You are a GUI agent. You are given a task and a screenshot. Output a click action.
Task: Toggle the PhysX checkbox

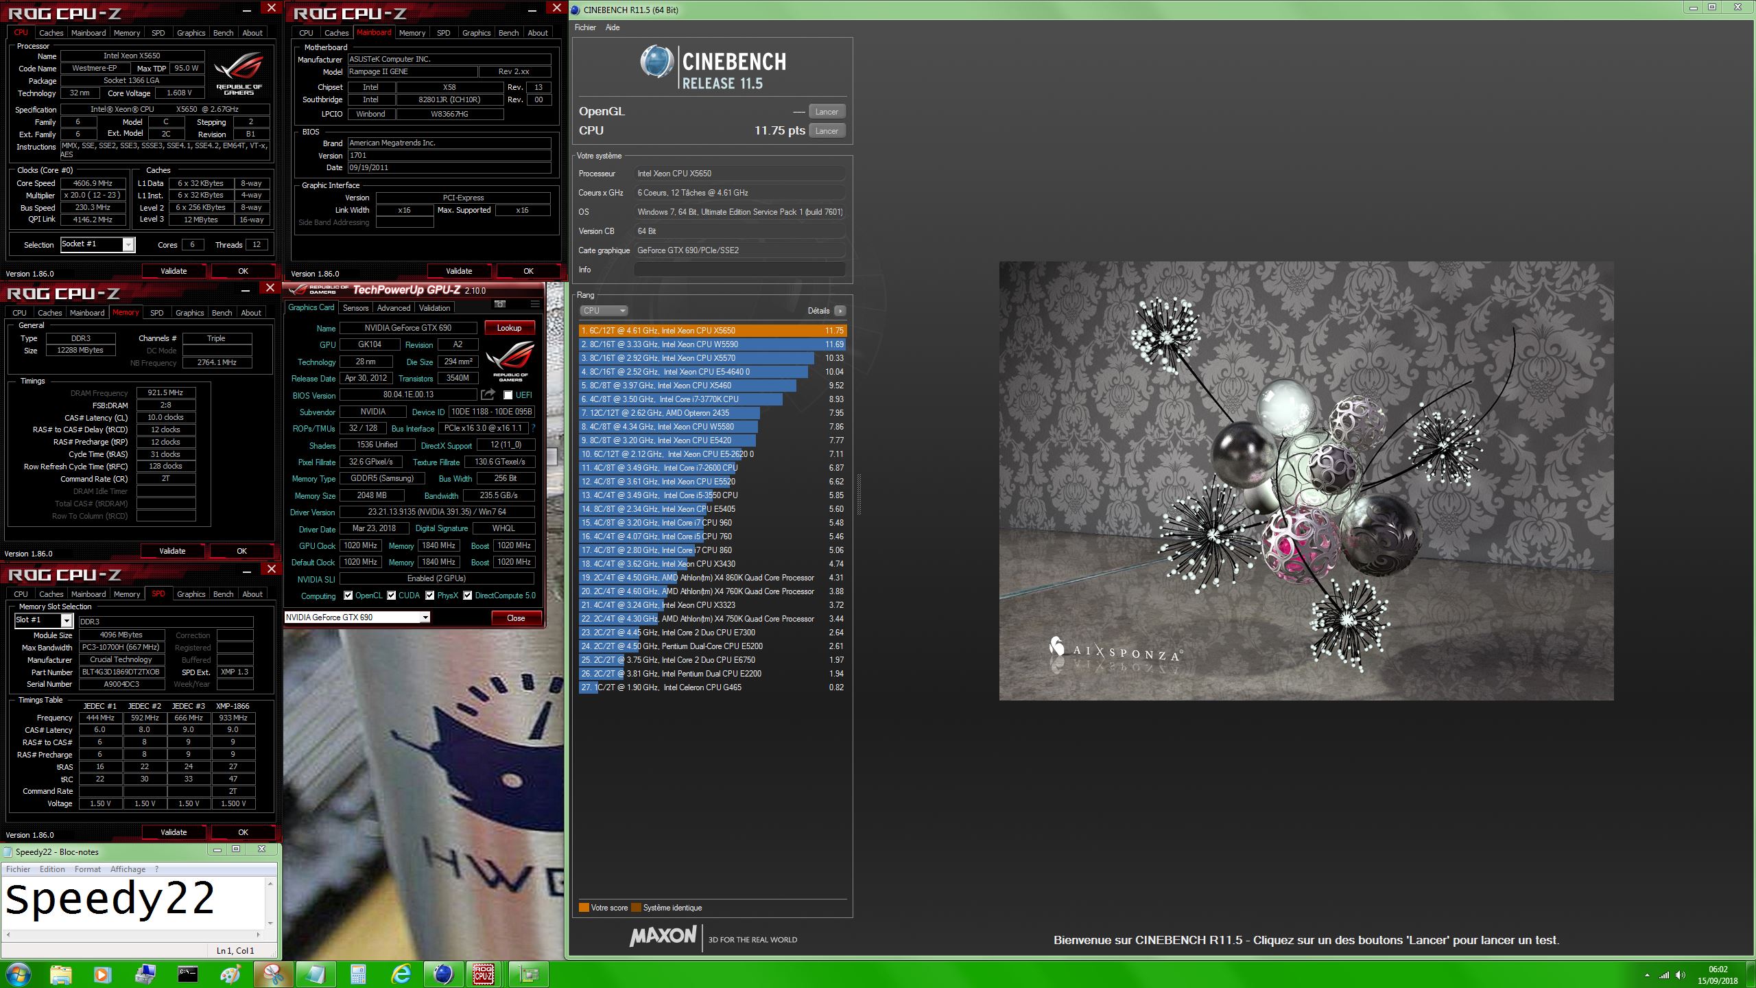[x=430, y=596]
